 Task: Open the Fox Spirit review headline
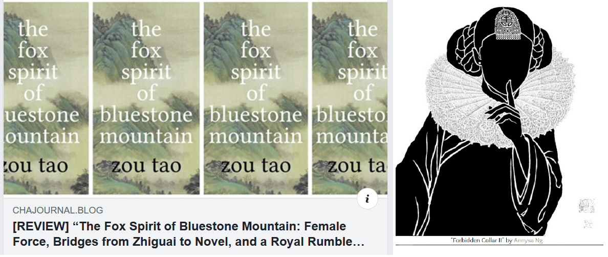(x=188, y=234)
